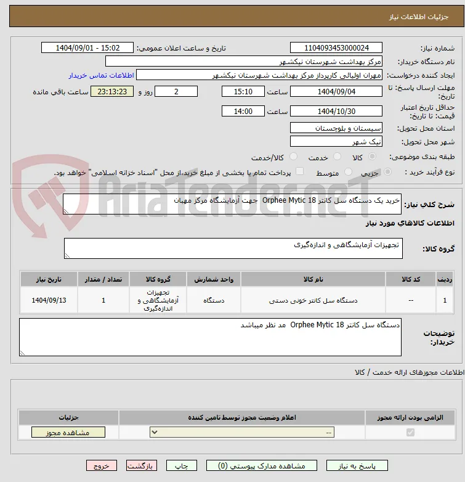Click the شماره نیاز field 1104093453000024

coord(336,48)
